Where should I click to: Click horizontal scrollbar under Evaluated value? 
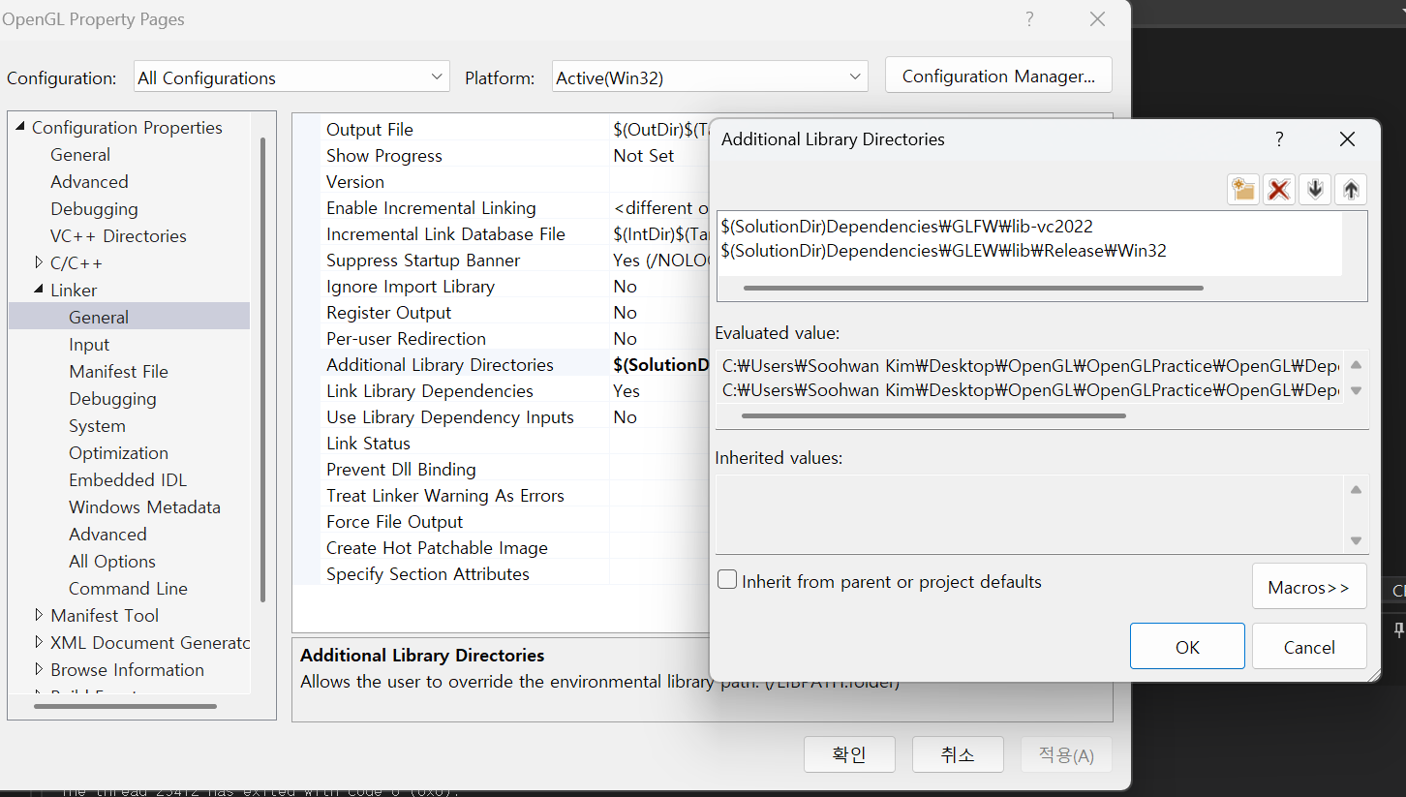point(933,415)
